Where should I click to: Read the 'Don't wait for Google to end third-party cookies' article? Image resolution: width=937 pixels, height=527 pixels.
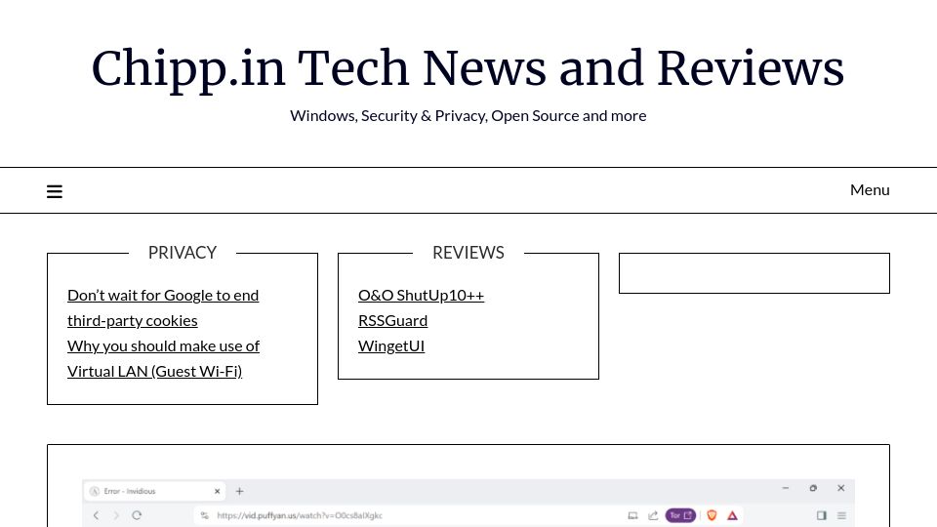(163, 307)
